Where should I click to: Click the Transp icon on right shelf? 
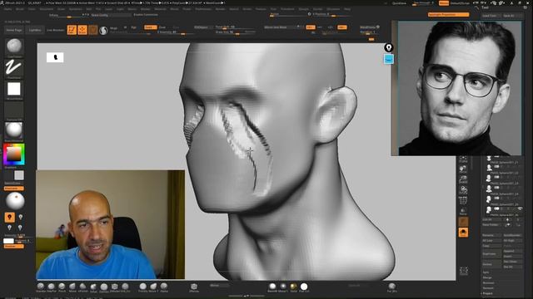coord(463,211)
